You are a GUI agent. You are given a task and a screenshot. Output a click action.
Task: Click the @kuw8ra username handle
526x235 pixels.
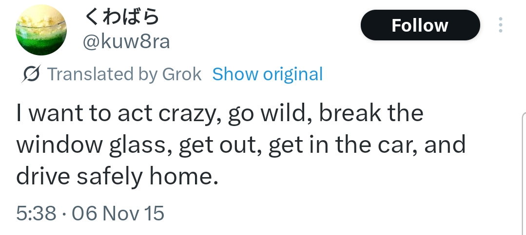pyautogui.click(x=126, y=42)
